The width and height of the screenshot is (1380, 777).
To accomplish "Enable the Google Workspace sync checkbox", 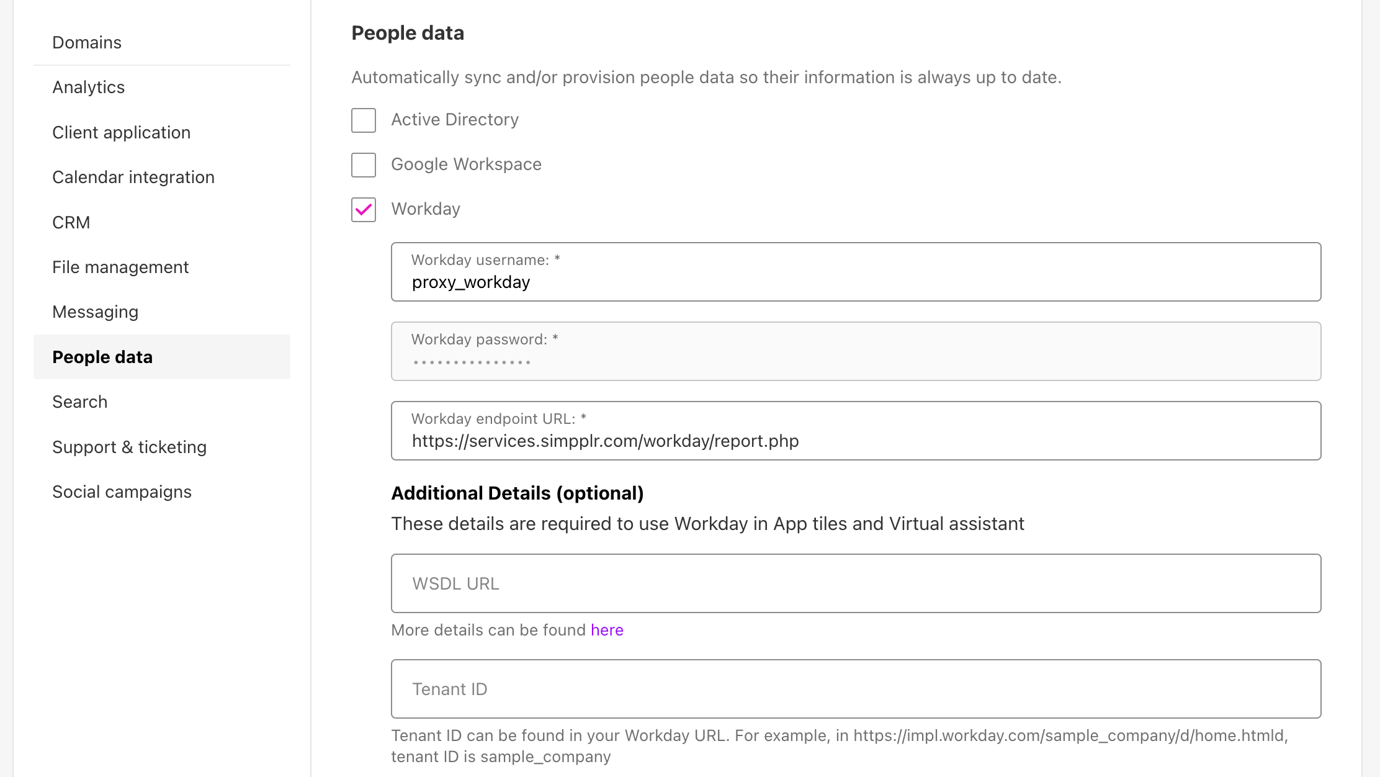I will (363, 165).
